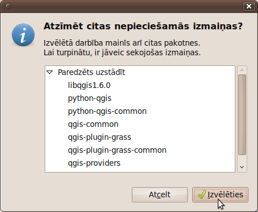258x212 pixels.
Task: Select libqgis1.6.0 in the package list
Action: (x=140, y=85)
